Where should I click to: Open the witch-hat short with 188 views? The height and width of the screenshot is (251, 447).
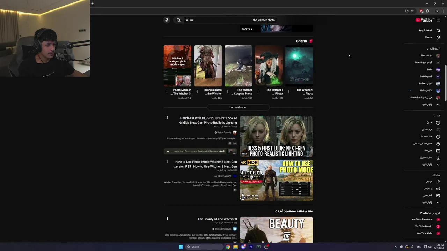269,66
